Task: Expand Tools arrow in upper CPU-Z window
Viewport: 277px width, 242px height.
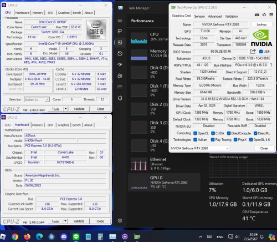Action: (65, 109)
